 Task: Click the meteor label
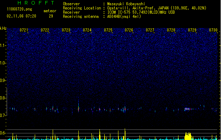tap(50, 11)
